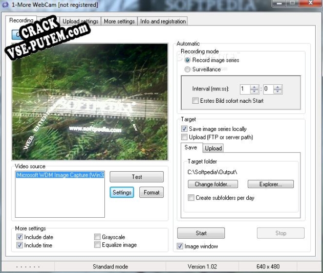Click the webcam preview image
The width and height of the screenshot is (323, 273).
tap(90, 102)
